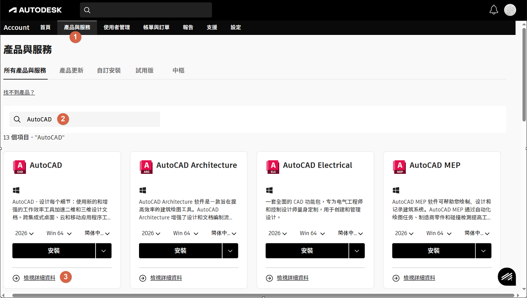Click the product search field containing AutoCAD
The width and height of the screenshot is (527, 298).
pyautogui.click(x=85, y=120)
